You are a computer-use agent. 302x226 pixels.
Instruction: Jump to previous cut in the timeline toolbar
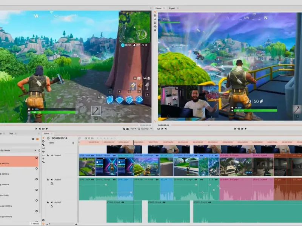[x=86, y=138]
